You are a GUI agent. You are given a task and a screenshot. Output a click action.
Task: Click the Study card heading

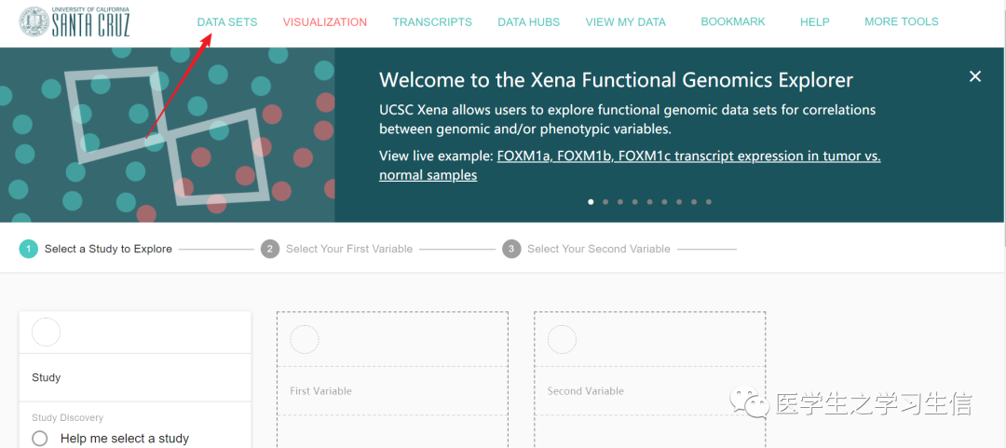(x=47, y=377)
